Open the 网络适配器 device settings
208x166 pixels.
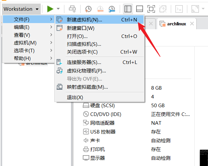[x=102, y=123]
